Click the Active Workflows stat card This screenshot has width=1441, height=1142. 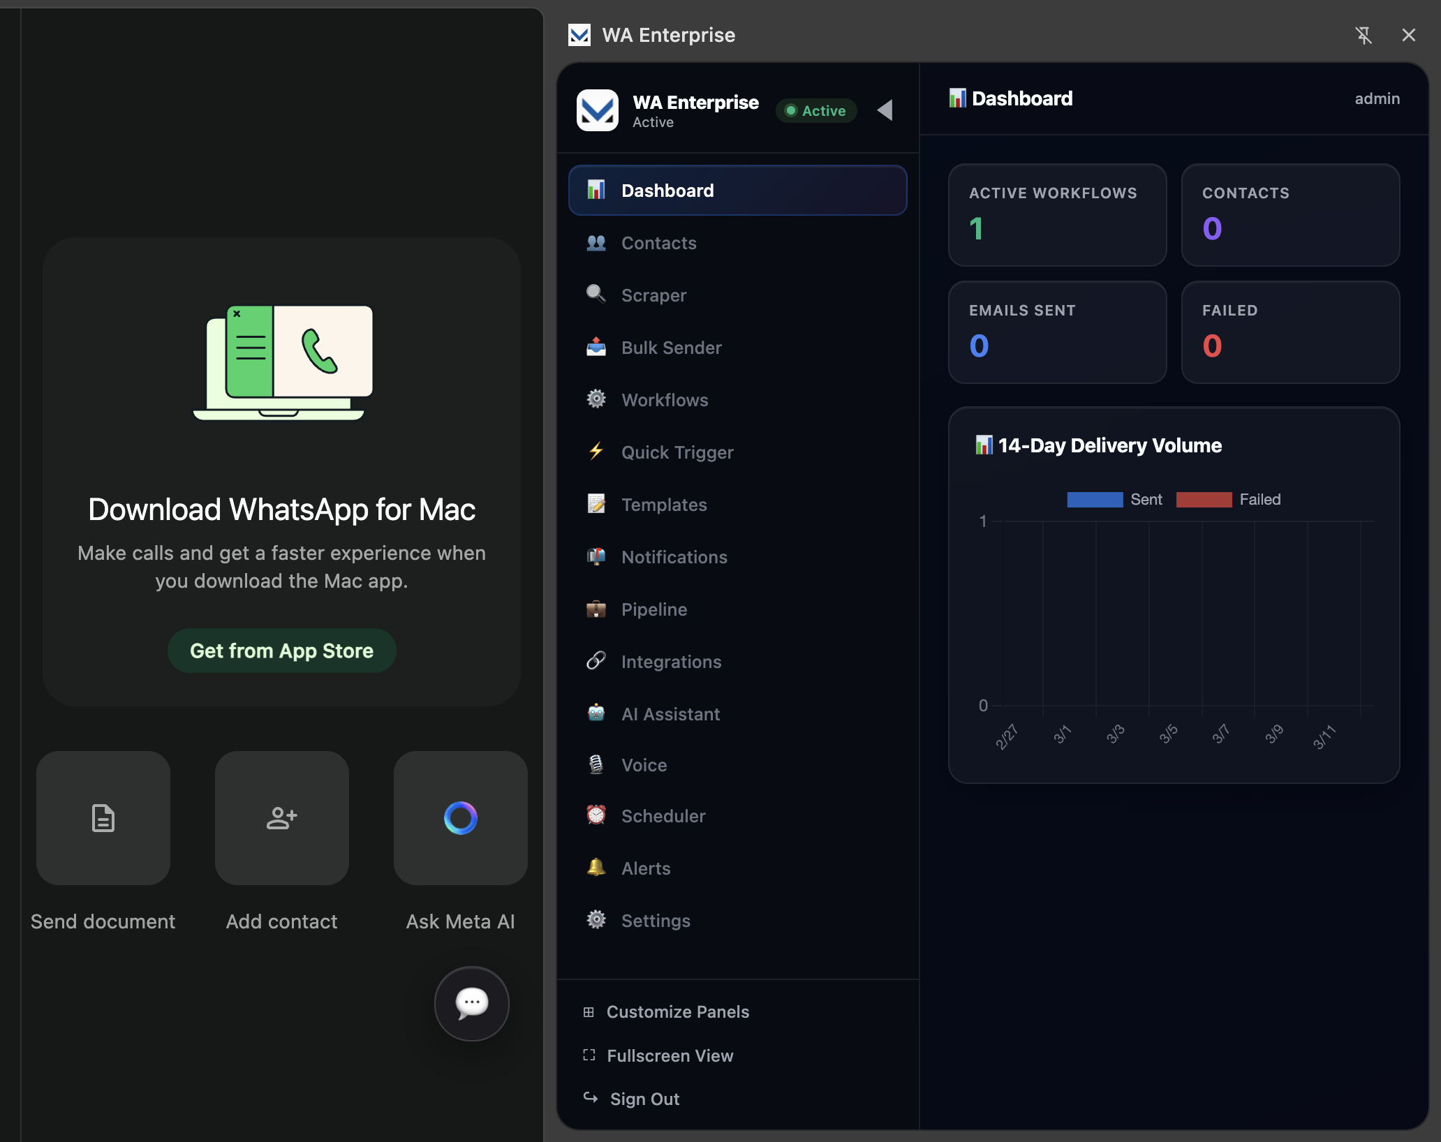point(1057,215)
